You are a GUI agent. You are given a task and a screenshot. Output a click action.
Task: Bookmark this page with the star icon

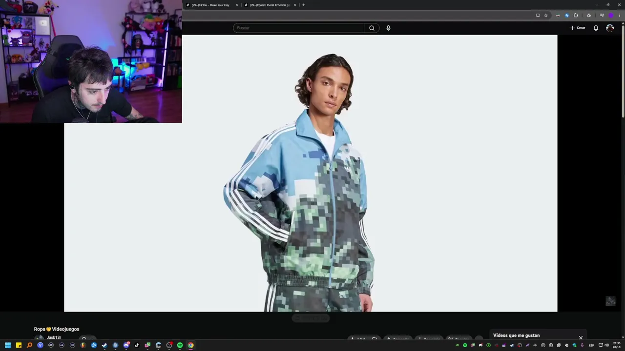[x=546, y=15]
